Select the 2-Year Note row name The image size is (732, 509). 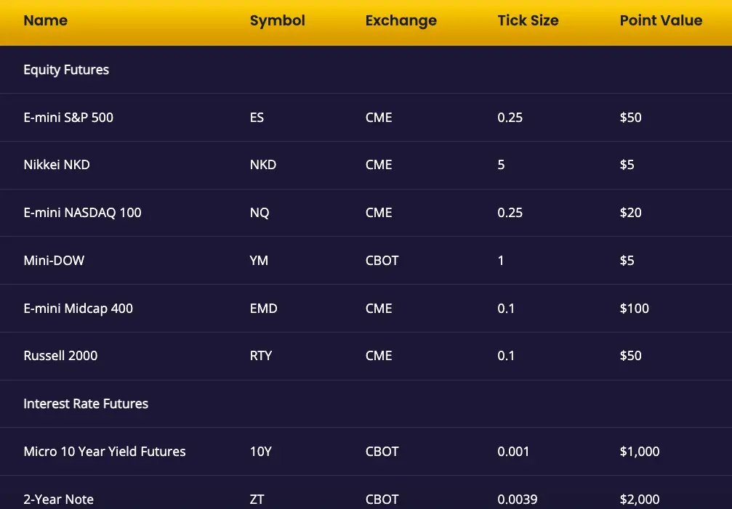click(x=58, y=500)
